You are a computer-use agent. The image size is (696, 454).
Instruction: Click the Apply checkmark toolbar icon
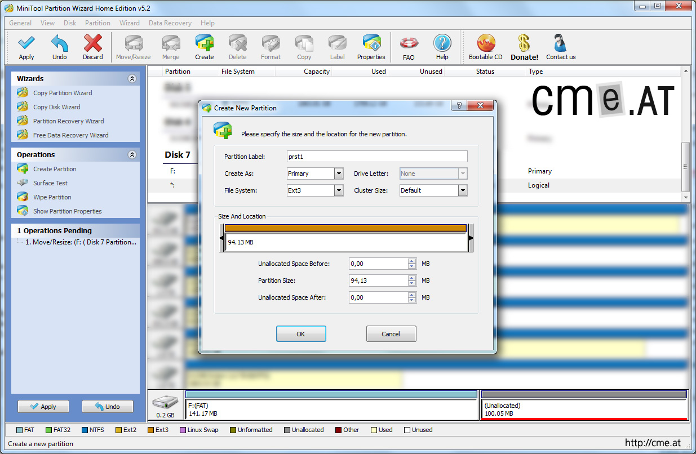coord(26,47)
